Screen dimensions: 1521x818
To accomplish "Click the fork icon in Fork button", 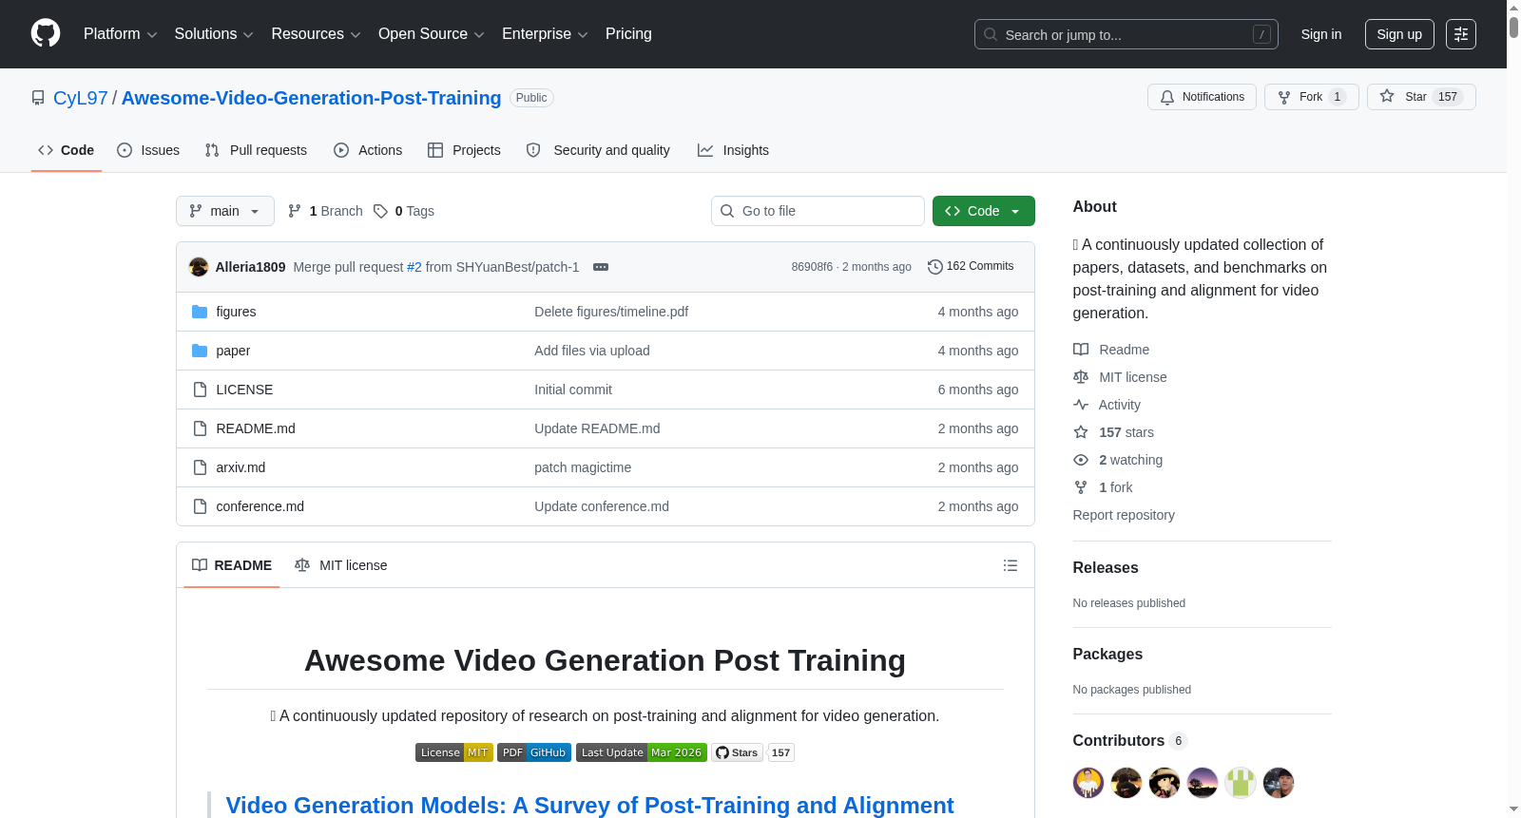I will click(1284, 97).
